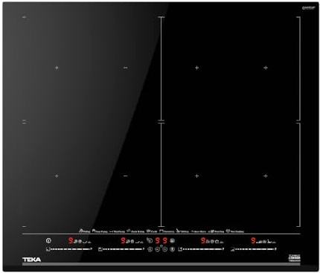The width and height of the screenshot is (320, 273).
Task: Tap the P boost at the leftmost slider's end
Action: tap(92, 248)
